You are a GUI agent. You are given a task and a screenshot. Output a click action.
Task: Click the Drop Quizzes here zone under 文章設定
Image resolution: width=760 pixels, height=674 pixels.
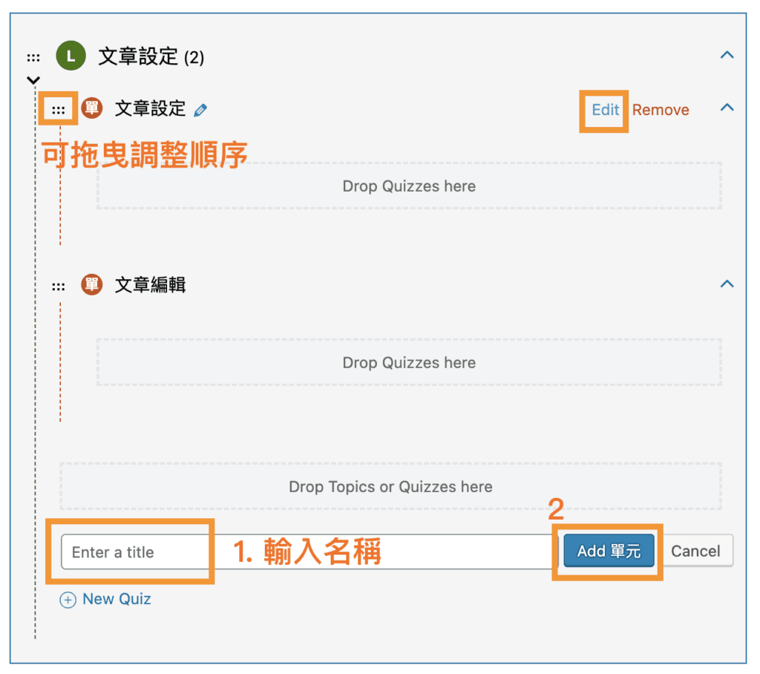point(409,186)
